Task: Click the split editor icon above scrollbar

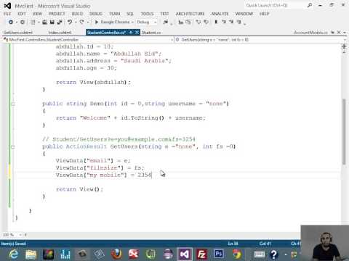Action: (x=344, y=46)
